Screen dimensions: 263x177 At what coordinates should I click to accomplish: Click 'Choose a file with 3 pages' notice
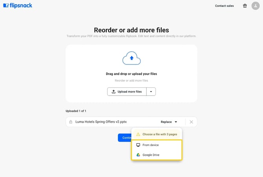(156, 134)
